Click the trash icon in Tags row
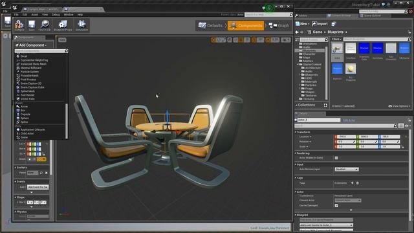Screen dimensions: 414x233 tap(358, 183)
